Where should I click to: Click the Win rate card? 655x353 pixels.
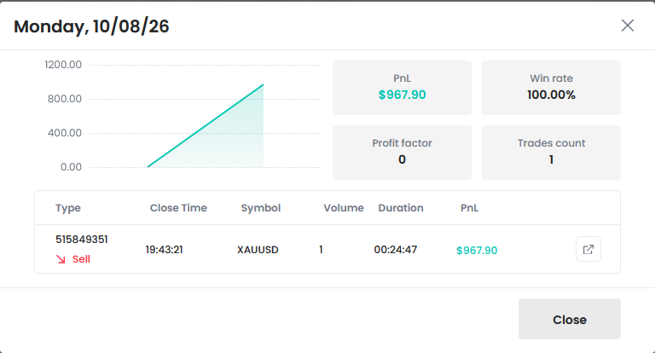[x=551, y=88]
